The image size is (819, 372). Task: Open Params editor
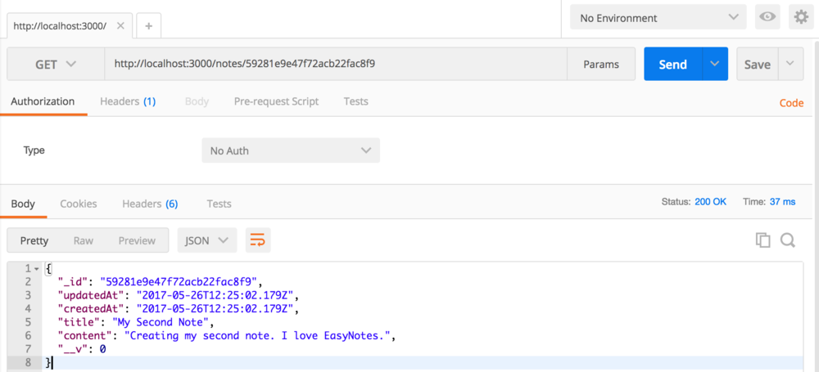pyautogui.click(x=601, y=64)
